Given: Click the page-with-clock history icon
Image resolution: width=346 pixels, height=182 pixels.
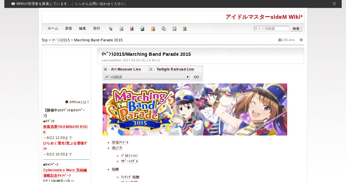Looking at the screenshot, I should pos(121,29).
